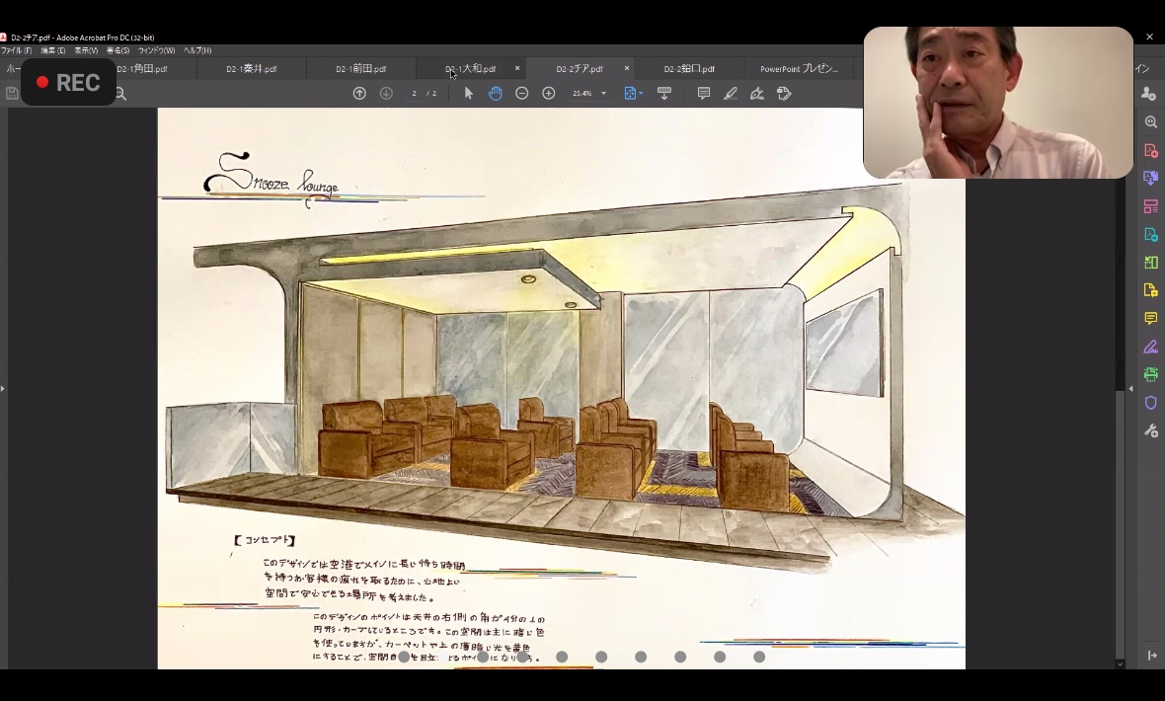Go to previous page with up arrow
This screenshot has height=701, width=1165.
click(359, 93)
